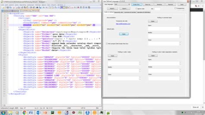Click Show all in the background browser window
Image resolution: width=205 pixels, height=115 pixels.
pos(196,107)
